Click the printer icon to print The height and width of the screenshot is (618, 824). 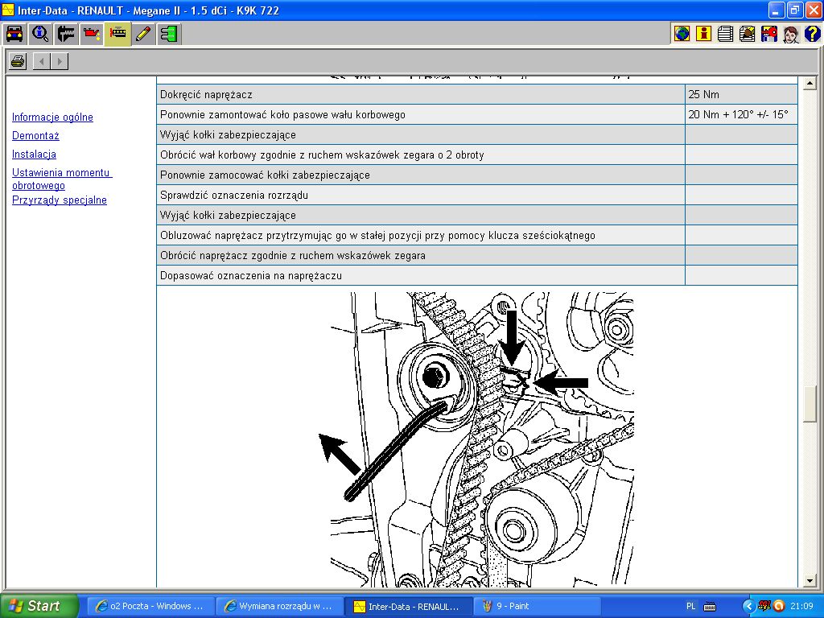(x=18, y=61)
